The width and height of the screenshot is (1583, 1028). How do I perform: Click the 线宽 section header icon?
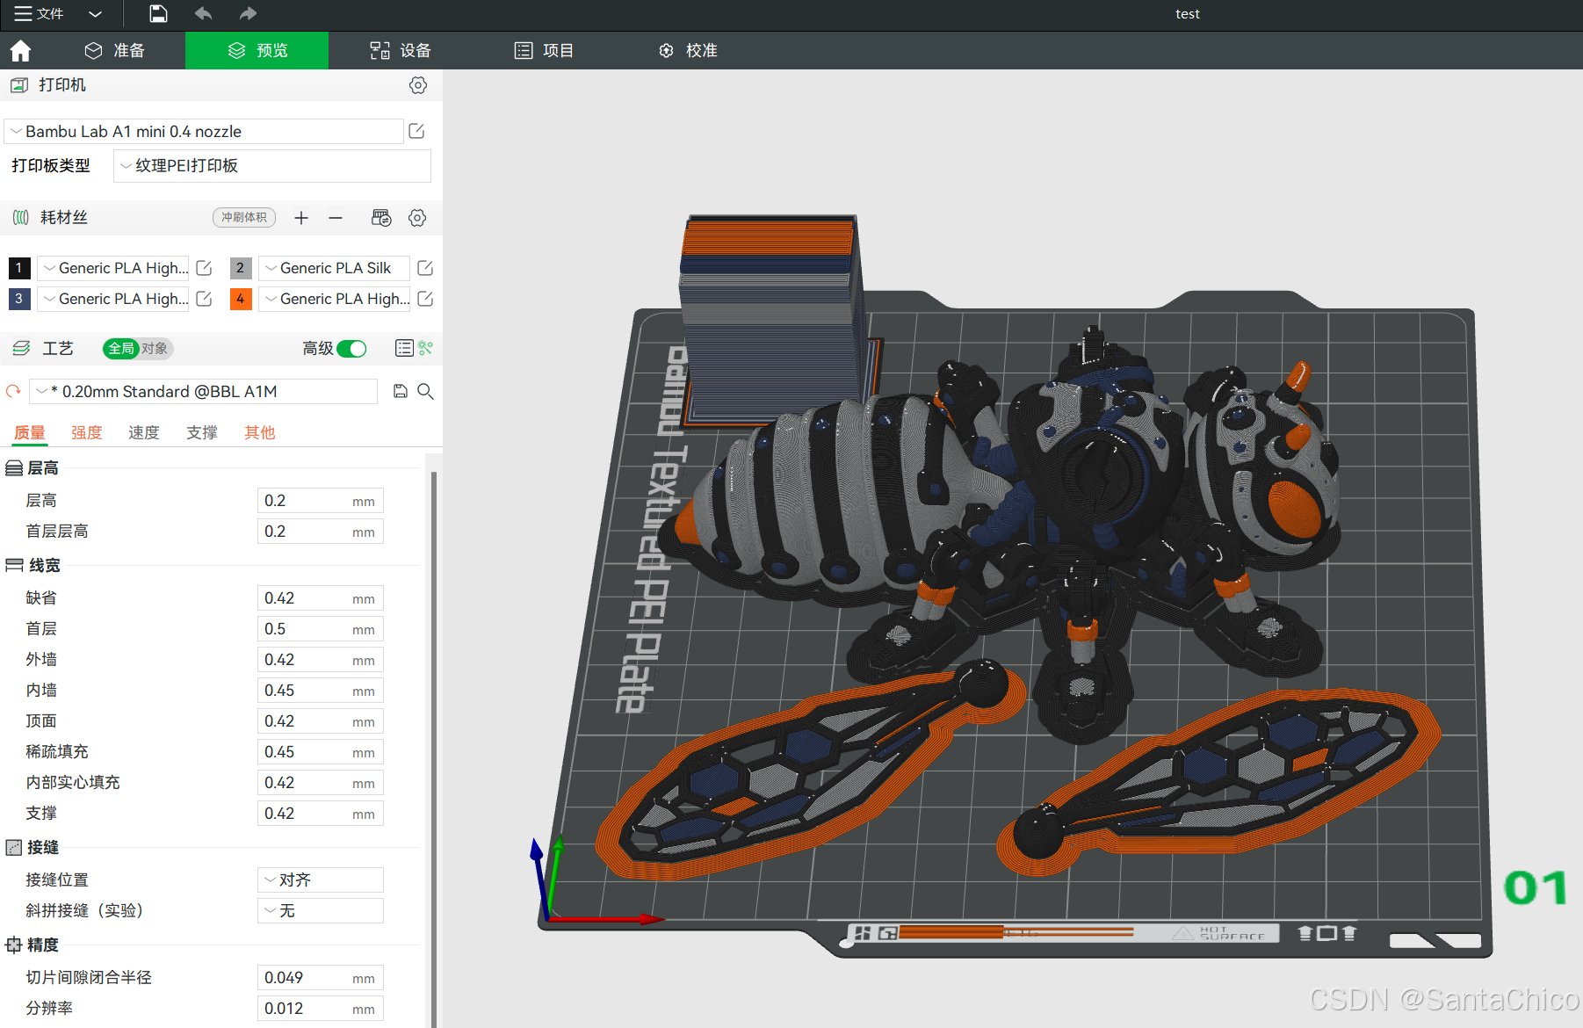click(x=14, y=566)
